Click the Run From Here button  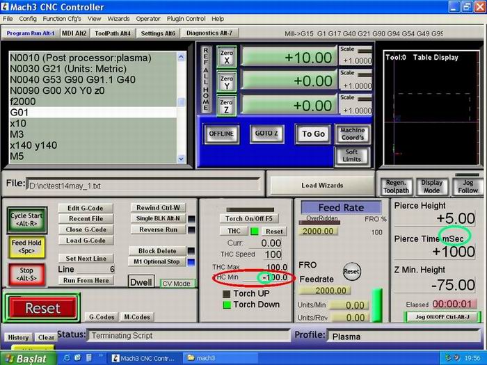pos(86,281)
